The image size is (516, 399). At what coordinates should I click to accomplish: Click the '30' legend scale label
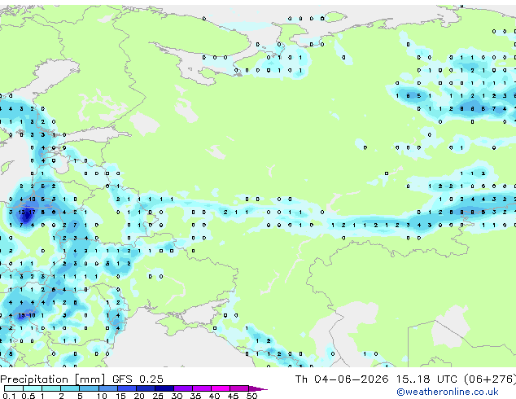point(177,396)
